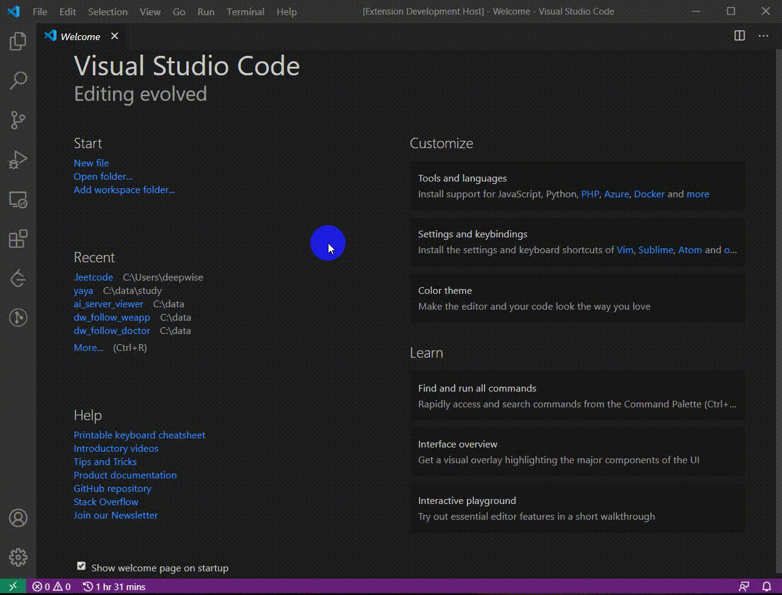782x595 pixels.
Task: Open the Run menu
Action: click(206, 12)
